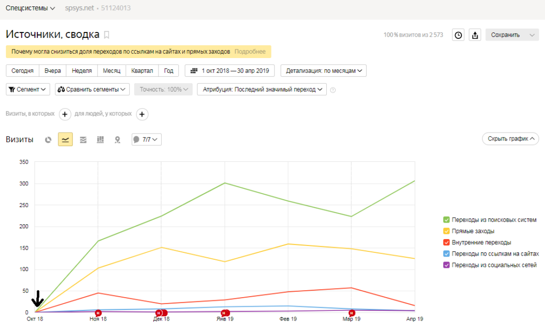Switch chart to stacked area view
545x336 pixels.
point(83,140)
